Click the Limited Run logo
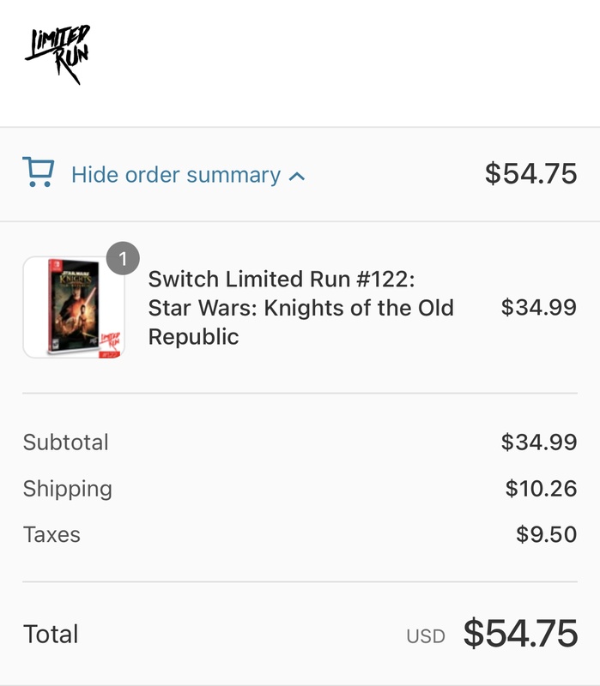This screenshot has width=600, height=686. [58, 55]
